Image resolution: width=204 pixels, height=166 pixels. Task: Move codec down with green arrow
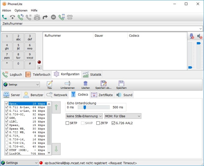[56, 149]
